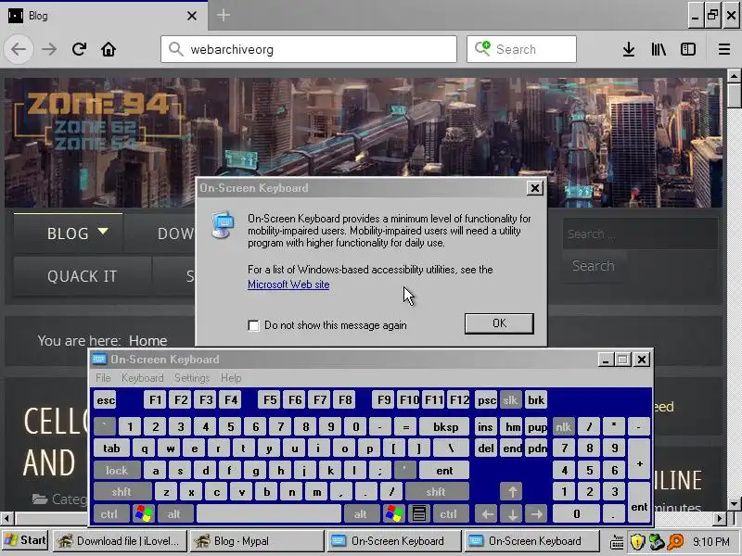Click the down arrow key

point(512,513)
